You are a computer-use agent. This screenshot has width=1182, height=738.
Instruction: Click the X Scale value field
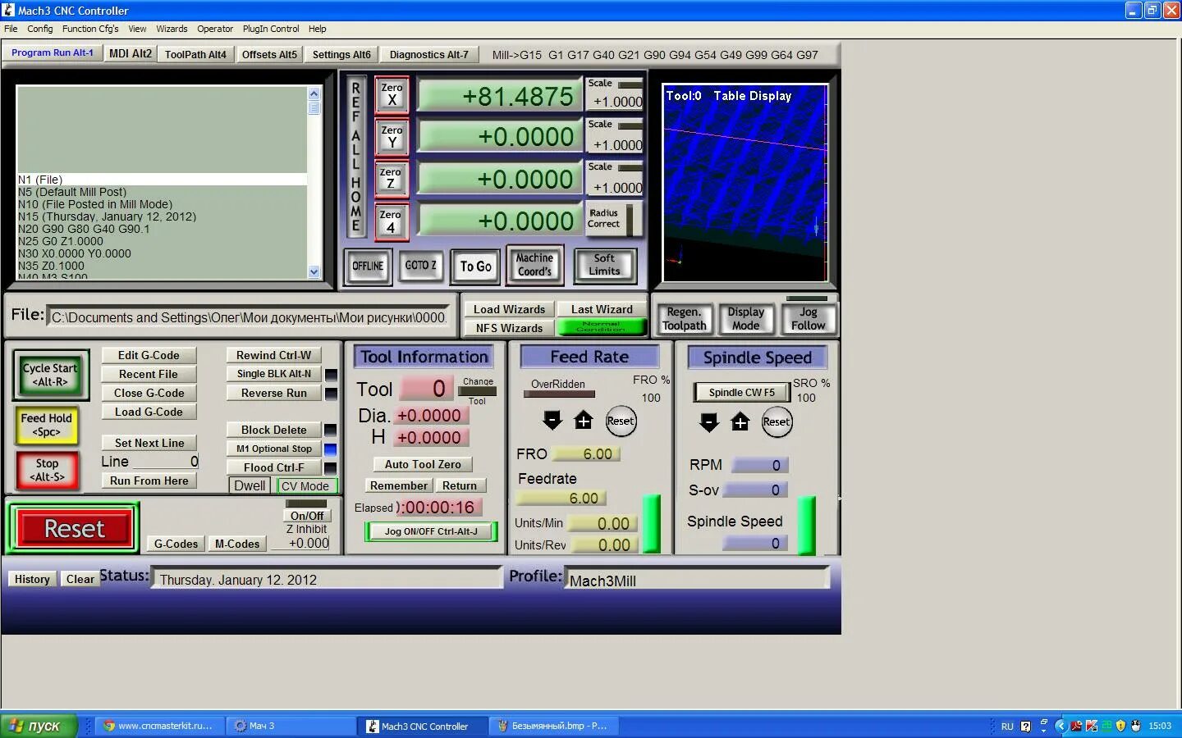click(615, 102)
